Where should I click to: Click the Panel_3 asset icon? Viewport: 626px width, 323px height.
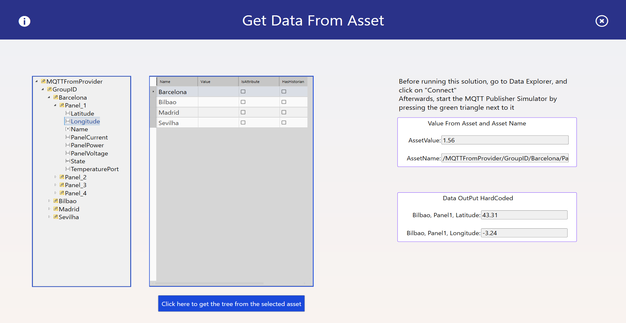coord(62,185)
